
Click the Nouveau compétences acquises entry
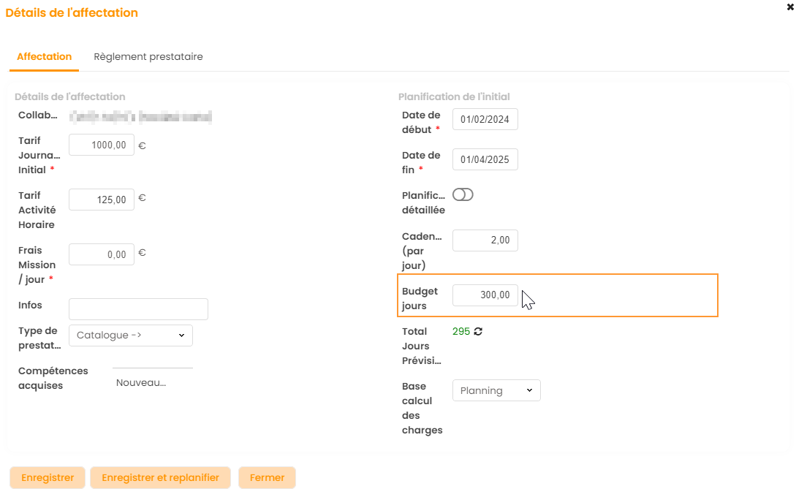tap(141, 382)
